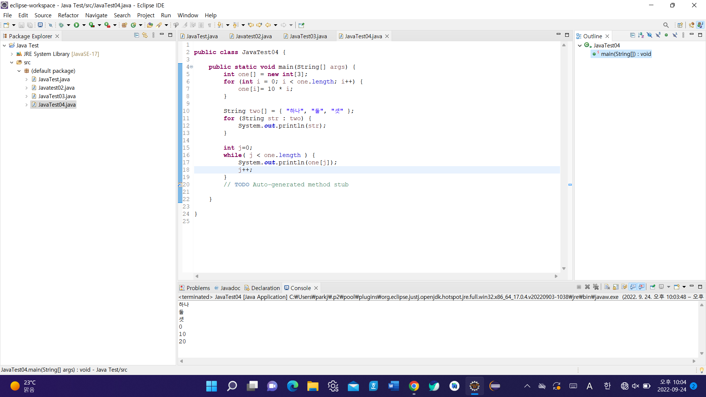Viewport: 706px width, 397px height.
Task: Click the green Run button in toolbar
Action: click(76, 25)
